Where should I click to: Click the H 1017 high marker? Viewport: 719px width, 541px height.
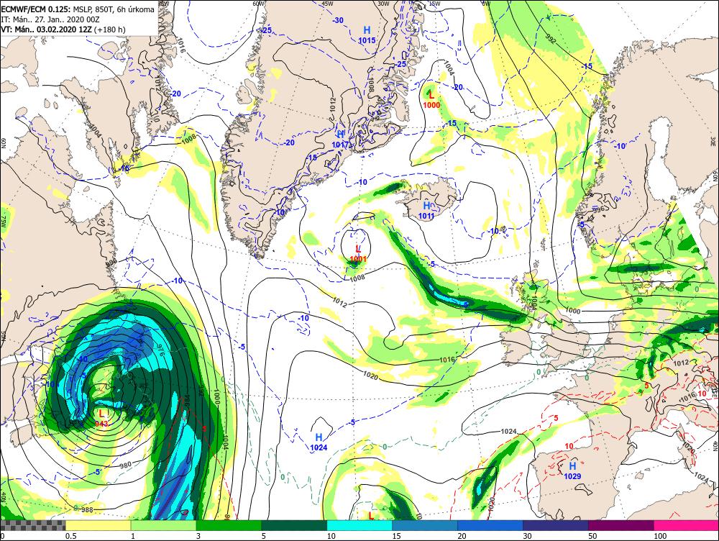tap(341, 140)
